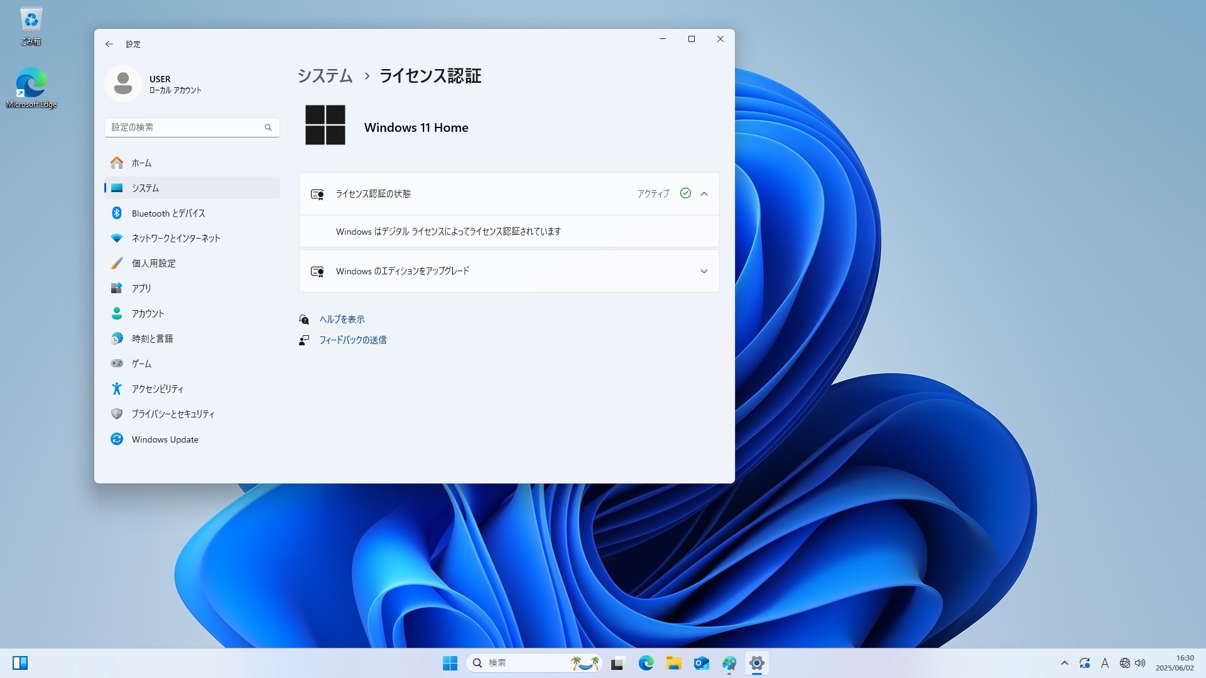1206x678 pixels.
Task: Go to システム breadcrumb
Action: (325, 76)
